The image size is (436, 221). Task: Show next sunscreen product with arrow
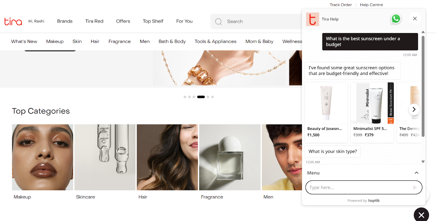coord(414,109)
